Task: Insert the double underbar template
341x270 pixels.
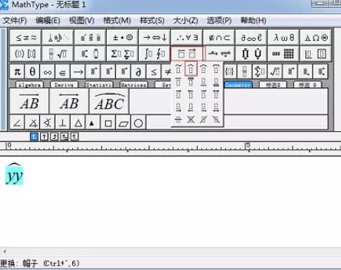Action: 216,82
